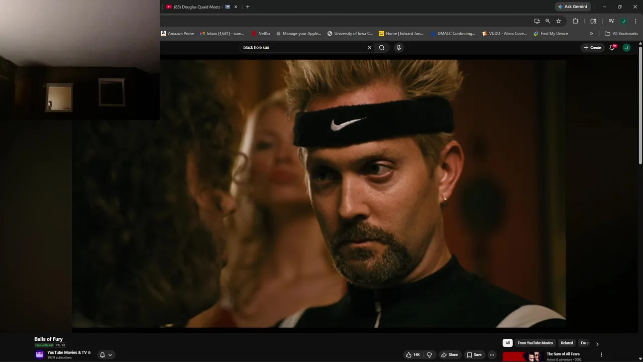643x362 pixels.
Task: Like the video showing 14K
Action: [x=413, y=355]
